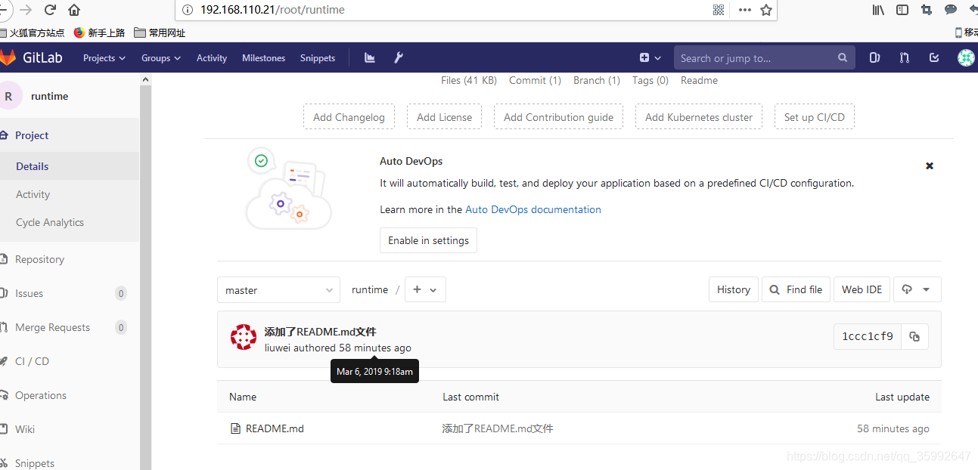Open Auto DevOps documentation link
The height and width of the screenshot is (470, 978).
533,209
